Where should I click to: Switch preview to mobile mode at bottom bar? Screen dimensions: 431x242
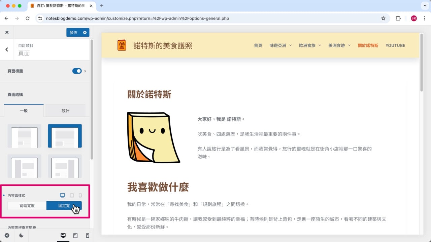[x=87, y=236]
